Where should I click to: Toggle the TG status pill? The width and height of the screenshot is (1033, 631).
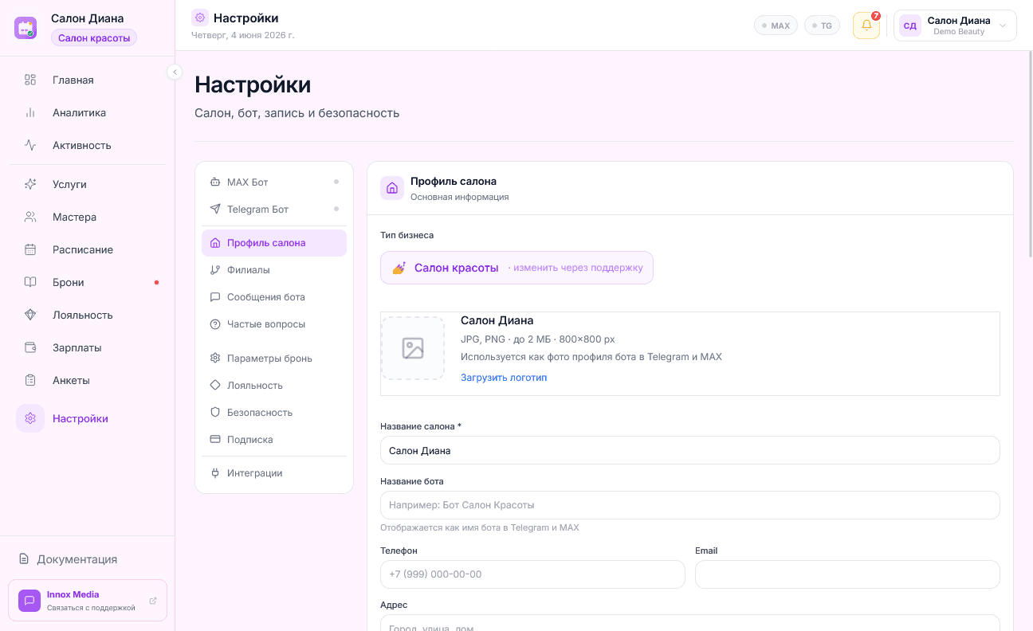click(x=822, y=25)
